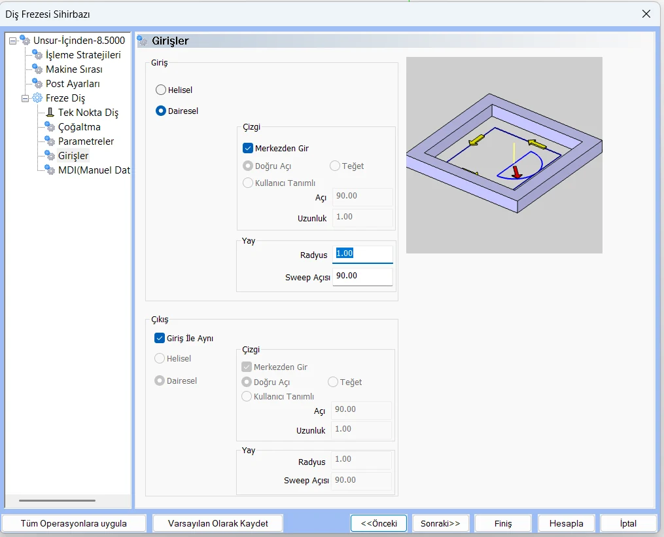Open the MDI(Manuel Data page
The image size is (664, 537).
94,170
